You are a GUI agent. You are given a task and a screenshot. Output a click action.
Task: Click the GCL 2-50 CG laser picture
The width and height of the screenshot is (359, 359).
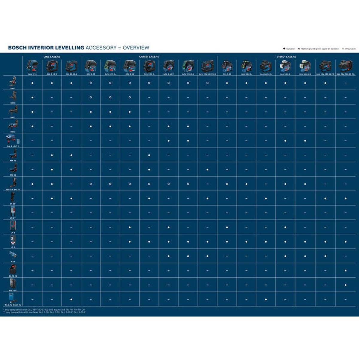(x=188, y=66)
